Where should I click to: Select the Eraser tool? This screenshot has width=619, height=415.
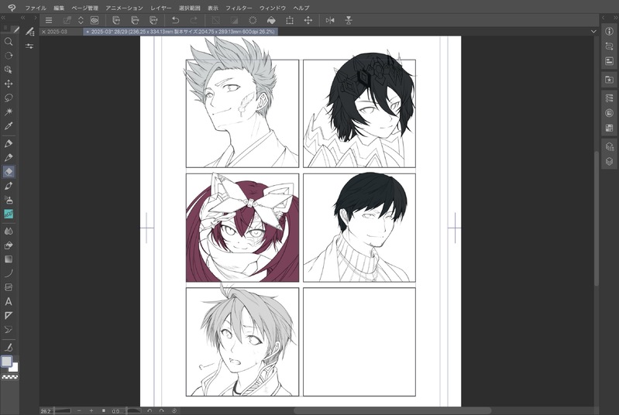coord(9,172)
